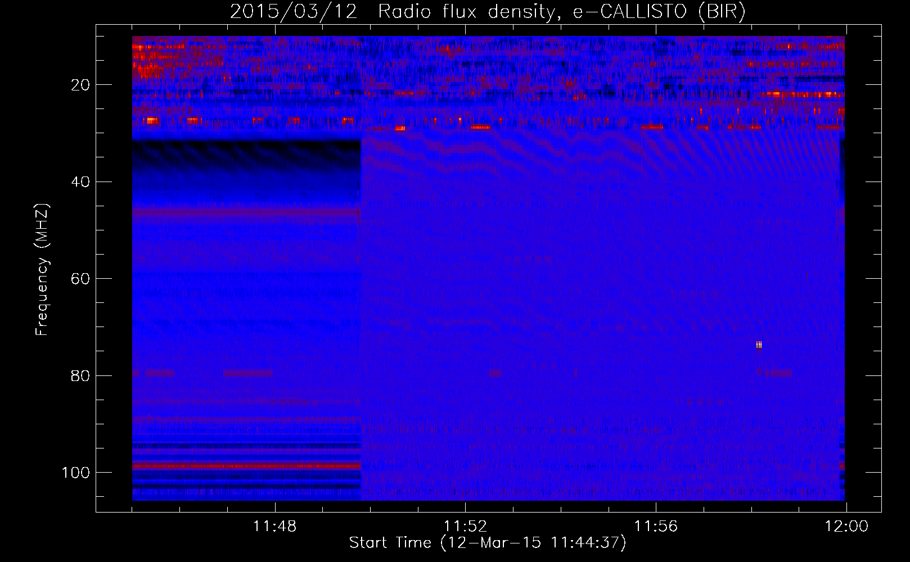Click the bright yellow burst spot near 74 MHz
The height and width of the screenshot is (562, 910).
[x=759, y=345]
